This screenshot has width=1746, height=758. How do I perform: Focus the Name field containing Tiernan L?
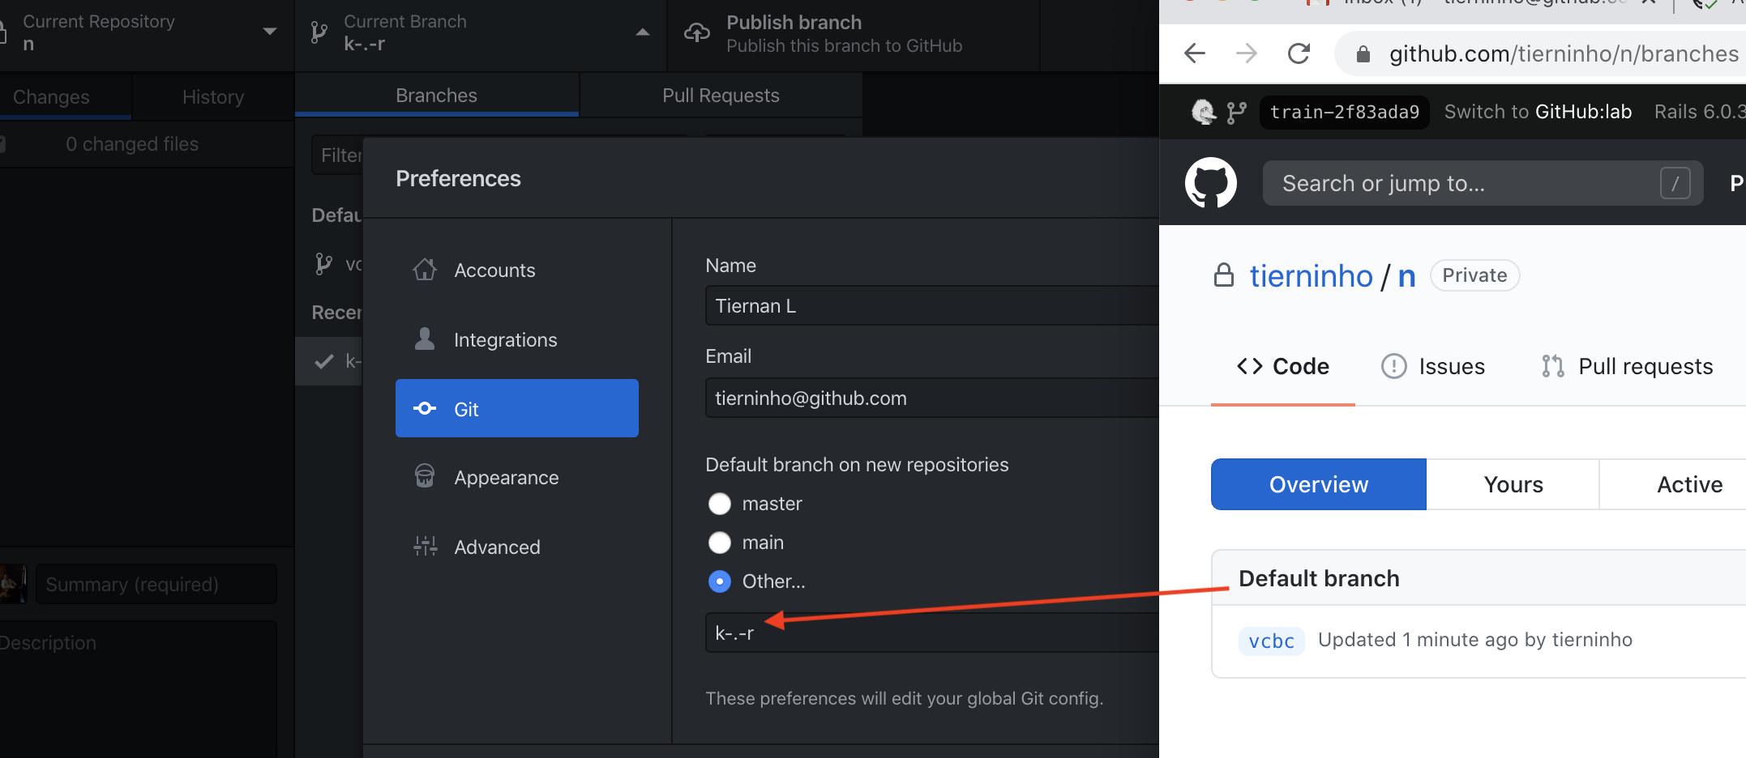[x=932, y=305]
